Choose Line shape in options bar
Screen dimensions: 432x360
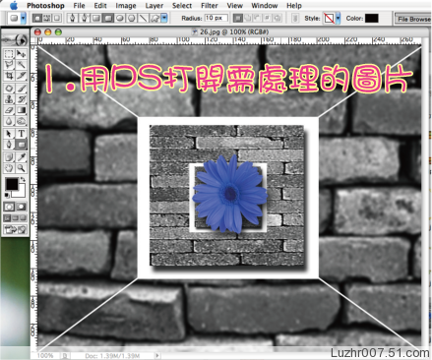click(x=143, y=18)
